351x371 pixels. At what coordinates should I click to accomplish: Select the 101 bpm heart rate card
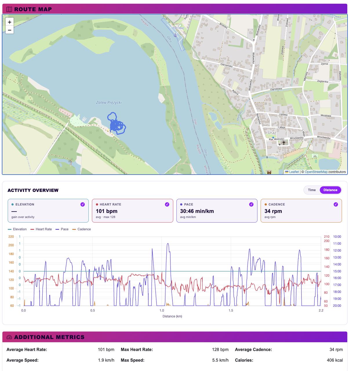(132, 211)
